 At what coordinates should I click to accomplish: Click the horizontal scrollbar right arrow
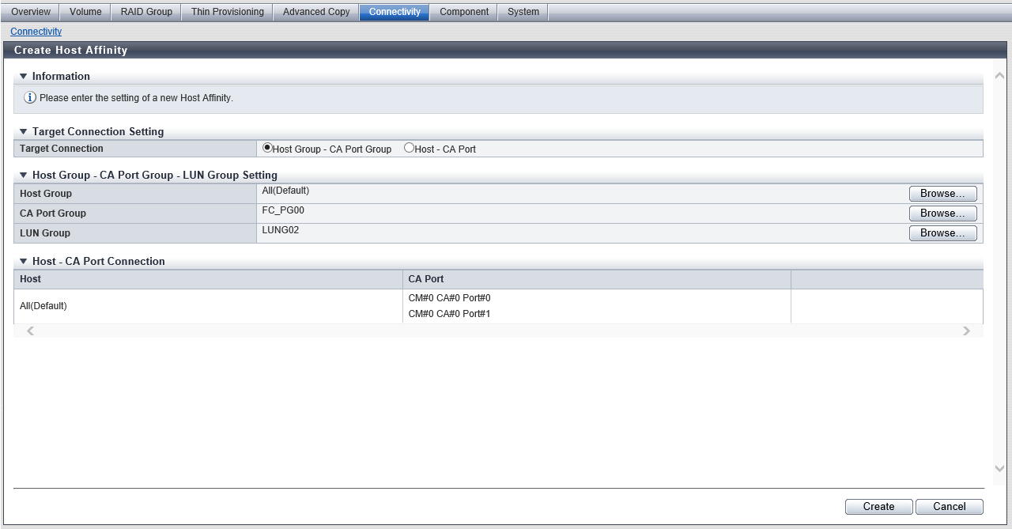966,331
